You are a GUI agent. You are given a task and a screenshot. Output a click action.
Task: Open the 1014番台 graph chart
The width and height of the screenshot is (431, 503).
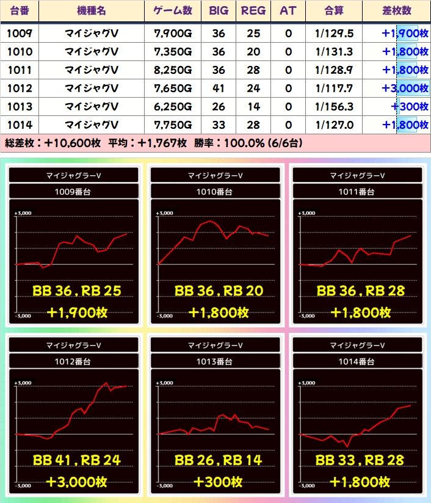[357, 416]
